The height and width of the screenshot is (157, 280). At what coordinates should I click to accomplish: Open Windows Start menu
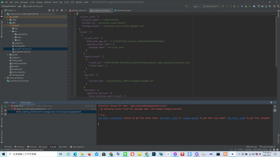tap(3, 154)
